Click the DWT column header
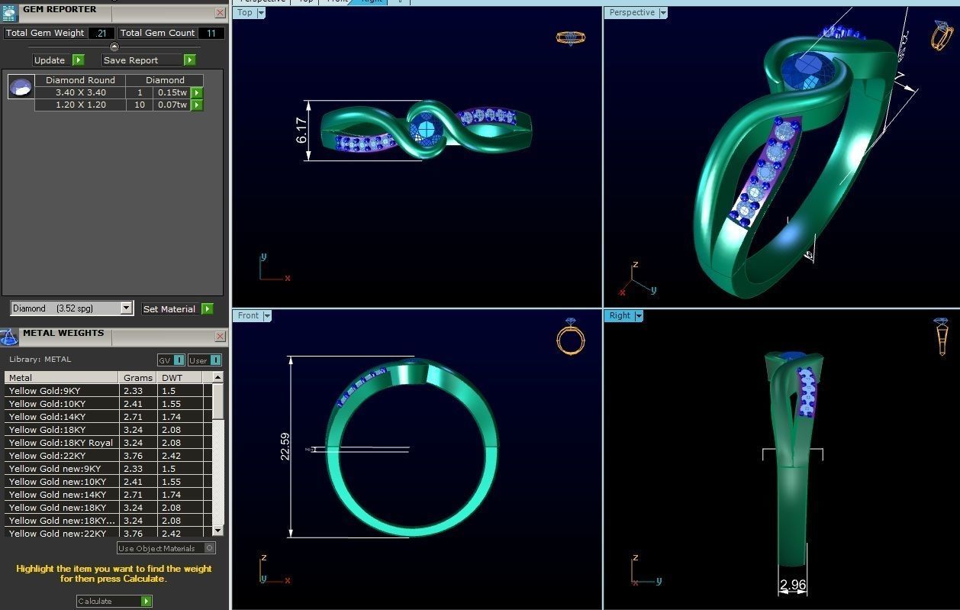 tap(181, 377)
